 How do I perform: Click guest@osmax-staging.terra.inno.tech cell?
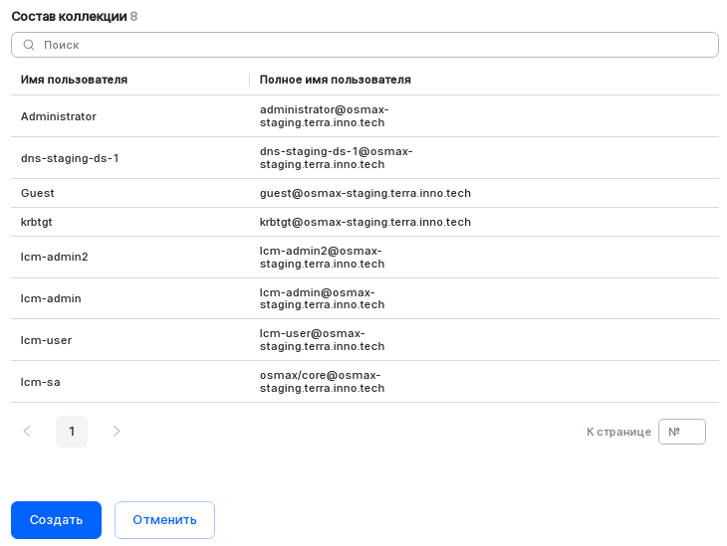[364, 193]
